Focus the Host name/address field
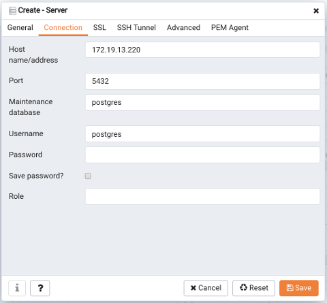 coord(202,50)
